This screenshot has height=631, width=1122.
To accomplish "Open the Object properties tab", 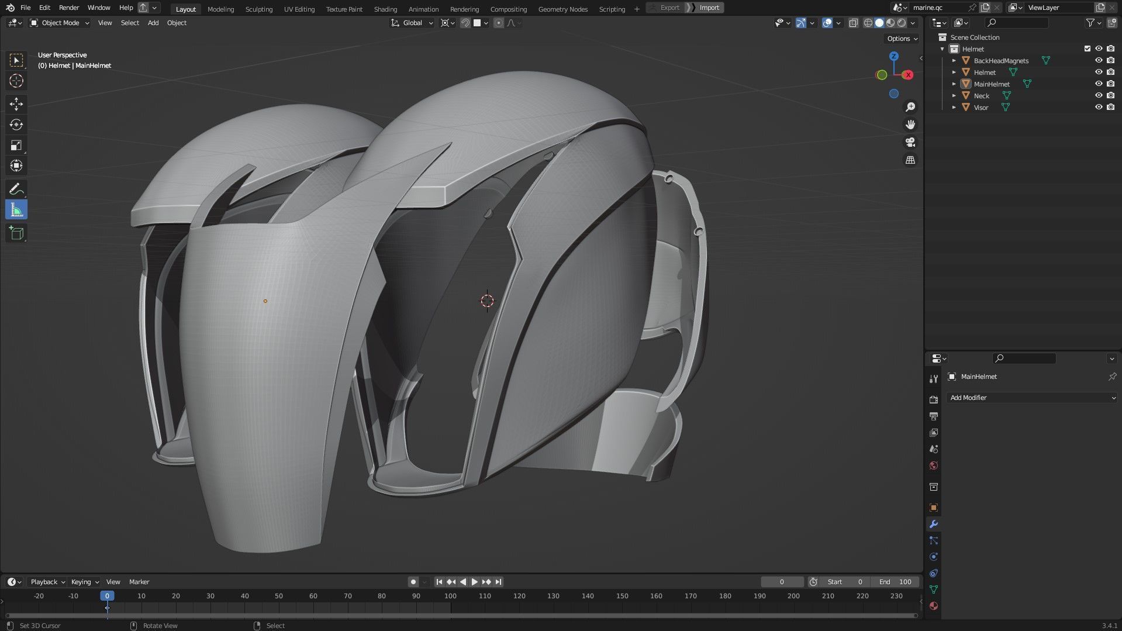I will [x=934, y=508].
